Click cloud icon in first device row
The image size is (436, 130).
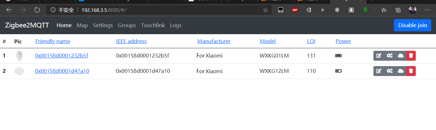coord(400,56)
